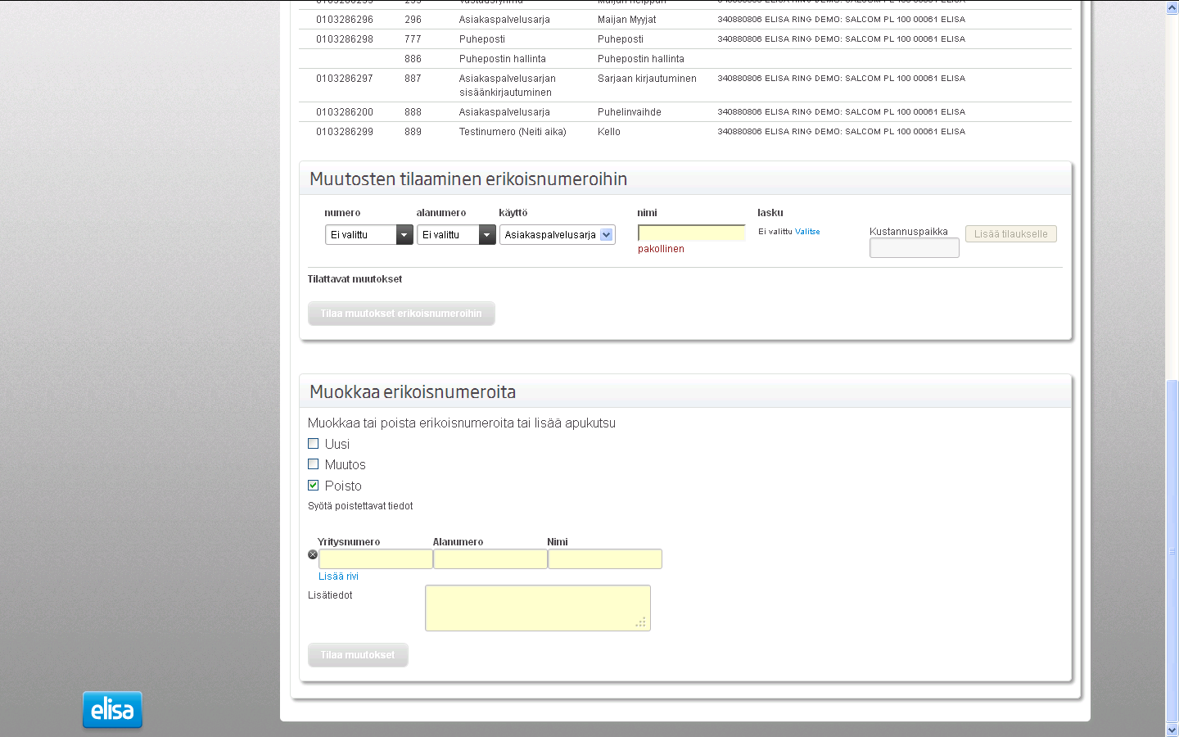Click Tilaa muutokset erikoisnumeroihin button
Viewport: 1179px width, 737px height.
(x=401, y=314)
